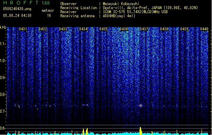The width and height of the screenshot is (212, 135).
Task: Click the Observer label
Action: coord(68,4)
